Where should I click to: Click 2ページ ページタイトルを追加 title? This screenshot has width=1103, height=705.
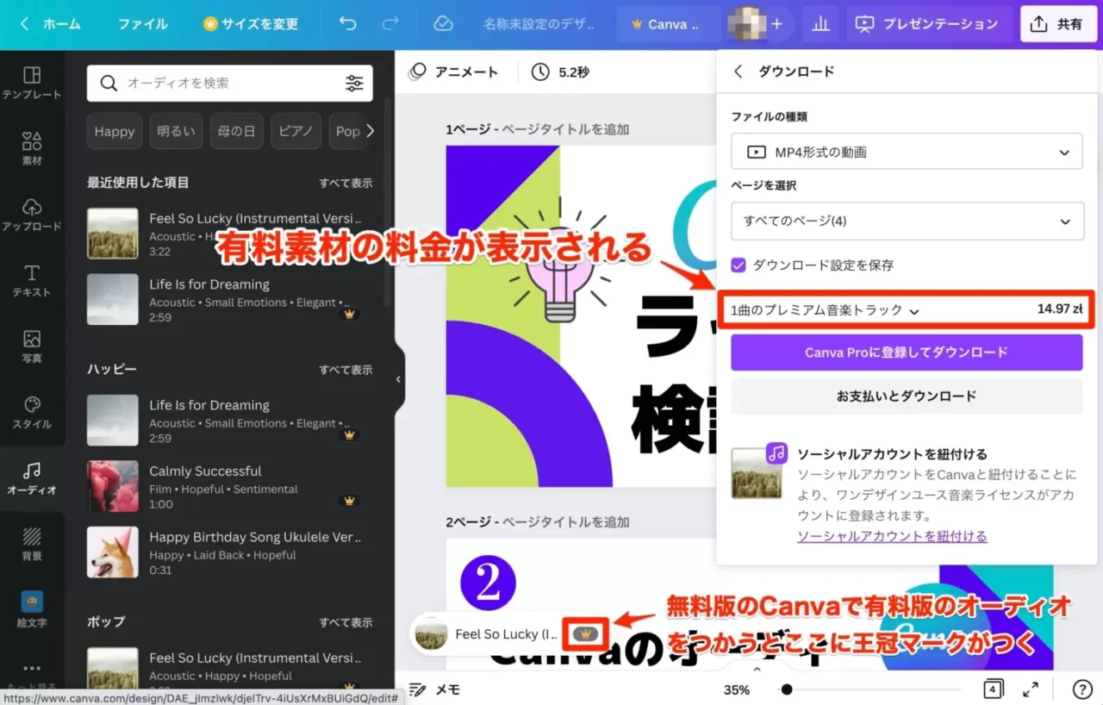click(x=537, y=521)
